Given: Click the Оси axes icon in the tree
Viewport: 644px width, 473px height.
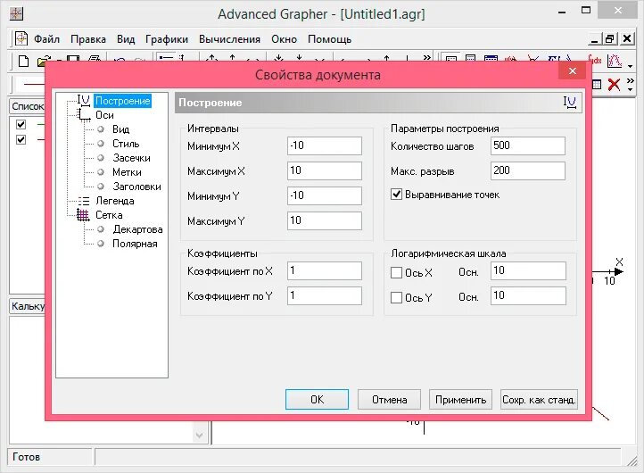Looking at the screenshot, I should (x=85, y=114).
